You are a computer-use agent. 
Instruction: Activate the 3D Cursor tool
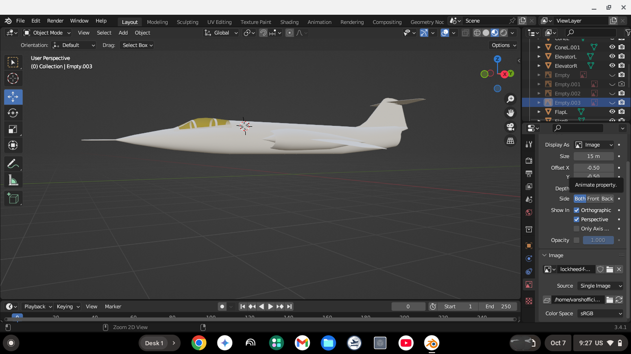point(13,78)
